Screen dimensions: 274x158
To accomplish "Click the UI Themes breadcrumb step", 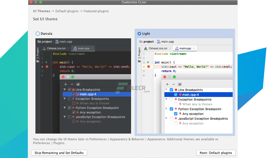I will tap(42, 11).
